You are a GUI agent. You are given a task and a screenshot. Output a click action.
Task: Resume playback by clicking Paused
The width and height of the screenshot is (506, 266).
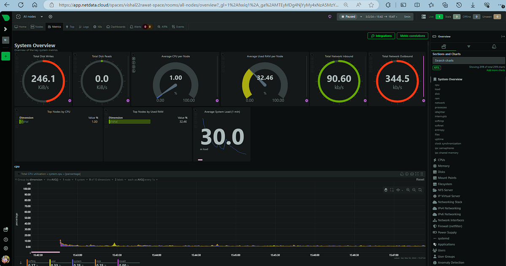[x=349, y=16]
